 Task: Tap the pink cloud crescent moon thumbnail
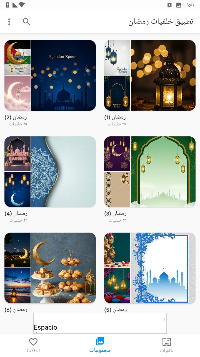[x=17, y=93]
